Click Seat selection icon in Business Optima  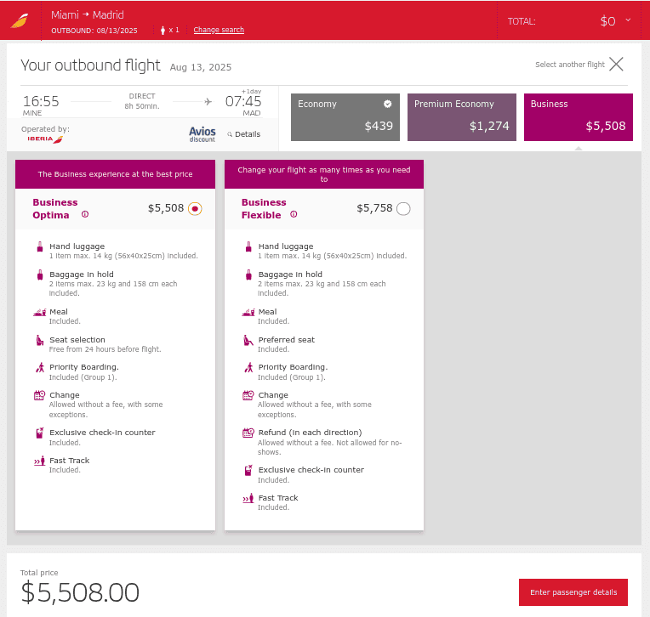click(40, 341)
